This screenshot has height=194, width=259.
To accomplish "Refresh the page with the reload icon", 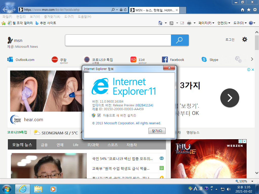I will click(125, 10).
